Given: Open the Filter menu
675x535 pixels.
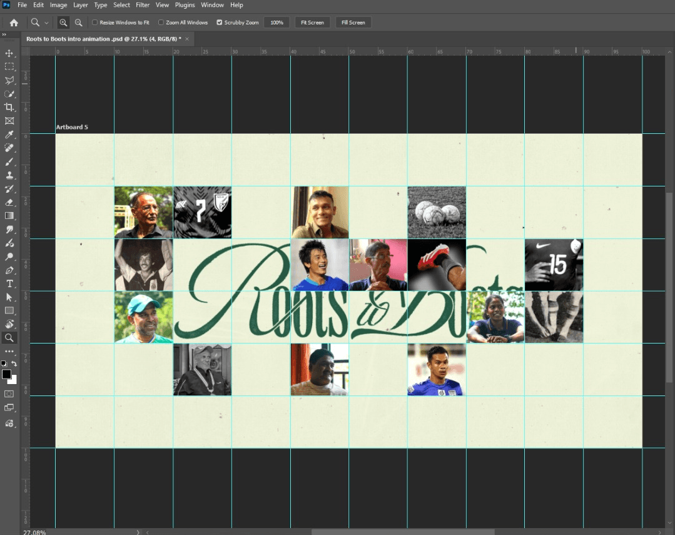Looking at the screenshot, I should [x=143, y=5].
